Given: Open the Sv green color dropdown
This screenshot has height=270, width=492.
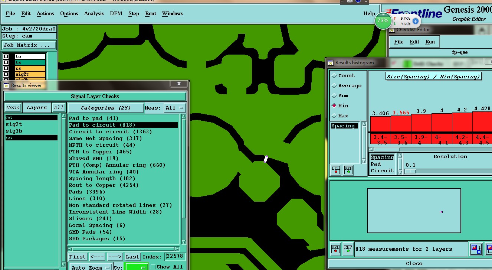Looking at the screenshot, I should (137, 267).
